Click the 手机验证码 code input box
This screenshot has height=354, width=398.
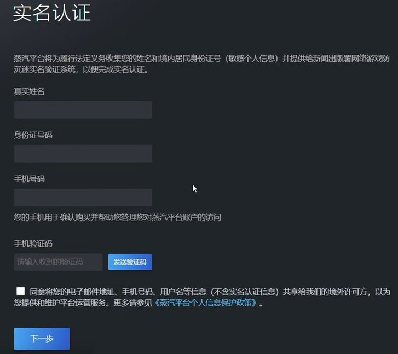[59, 262]
